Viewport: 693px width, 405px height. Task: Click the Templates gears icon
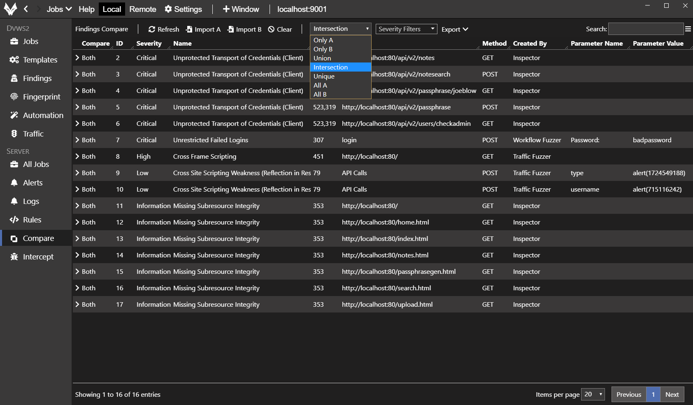click(14, 60)
